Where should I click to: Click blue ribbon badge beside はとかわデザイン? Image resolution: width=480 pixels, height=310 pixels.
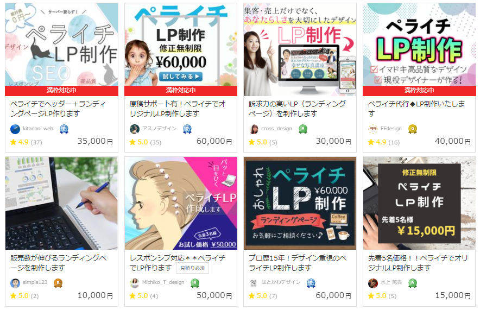tap(311, 283)
